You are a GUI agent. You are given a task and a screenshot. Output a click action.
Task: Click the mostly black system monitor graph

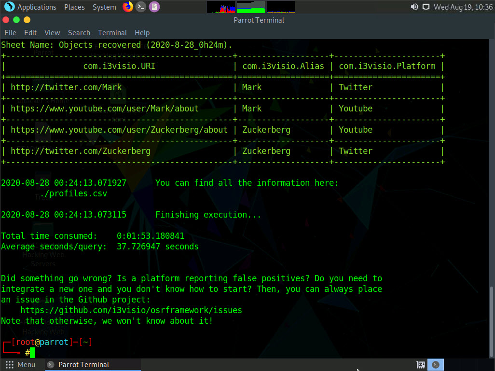281,7
